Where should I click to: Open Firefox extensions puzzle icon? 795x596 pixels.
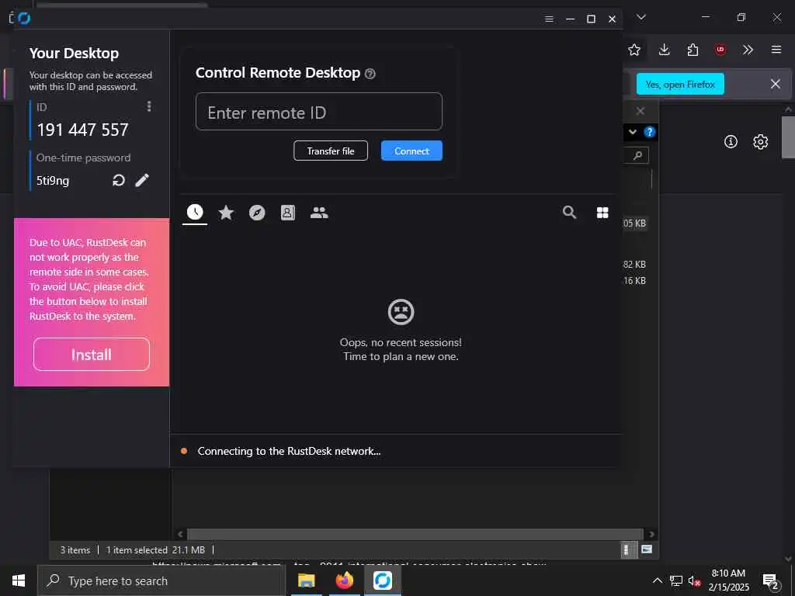click(x=693, y=50)
